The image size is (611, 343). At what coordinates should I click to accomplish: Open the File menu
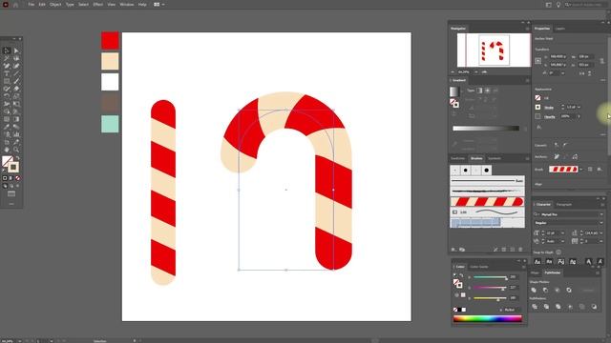point(31,4)
